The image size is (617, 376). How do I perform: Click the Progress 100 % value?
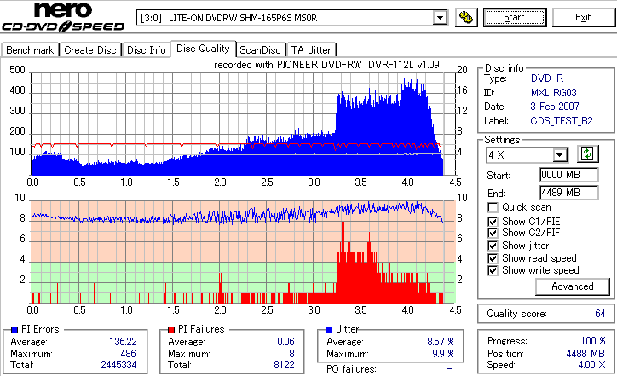[x=592, y=341]
